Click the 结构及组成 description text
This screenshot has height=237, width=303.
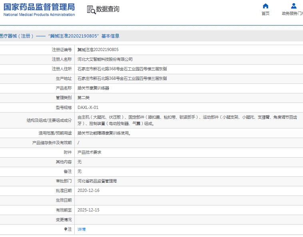point(187,120)
